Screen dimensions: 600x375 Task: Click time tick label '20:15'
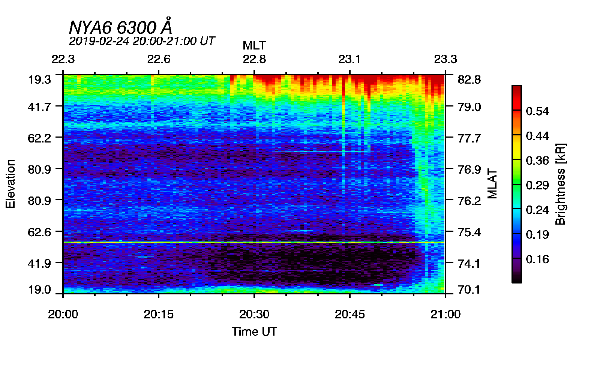[x=159, y=314]
